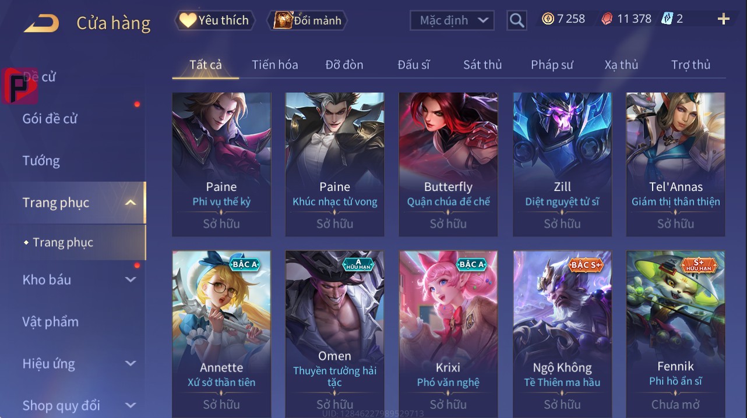Click the gold coin balance icon

click(548, 19)
